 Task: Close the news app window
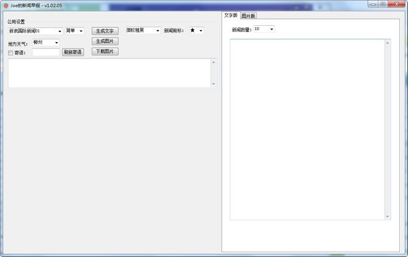pos(396,4)
